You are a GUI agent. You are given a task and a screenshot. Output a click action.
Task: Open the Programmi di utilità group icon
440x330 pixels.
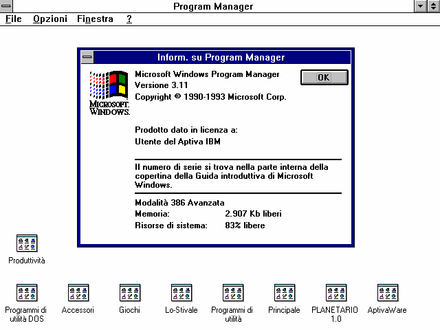[233, 292]
